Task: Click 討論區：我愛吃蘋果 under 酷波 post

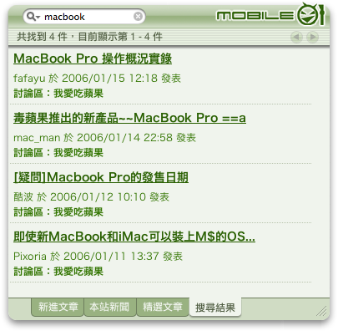Action: [58, 211]
